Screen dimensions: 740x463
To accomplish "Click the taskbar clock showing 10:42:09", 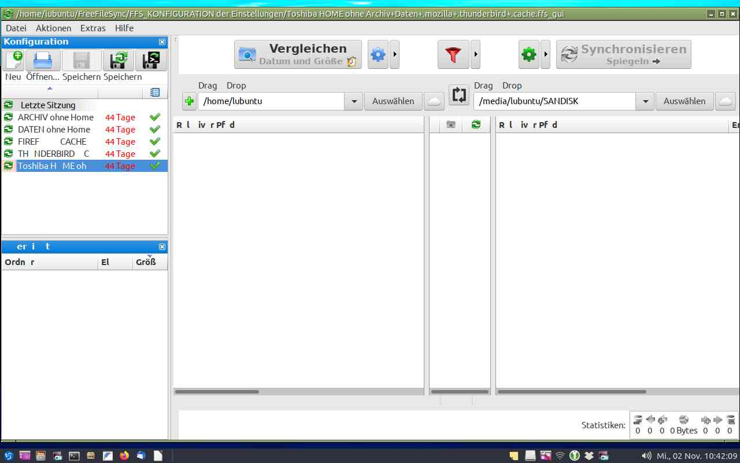I will pyautogui.click(x=697, y=455).
